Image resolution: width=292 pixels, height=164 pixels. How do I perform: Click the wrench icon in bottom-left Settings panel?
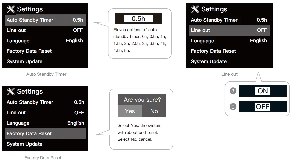pyautogui.click(x=11, y=91)
